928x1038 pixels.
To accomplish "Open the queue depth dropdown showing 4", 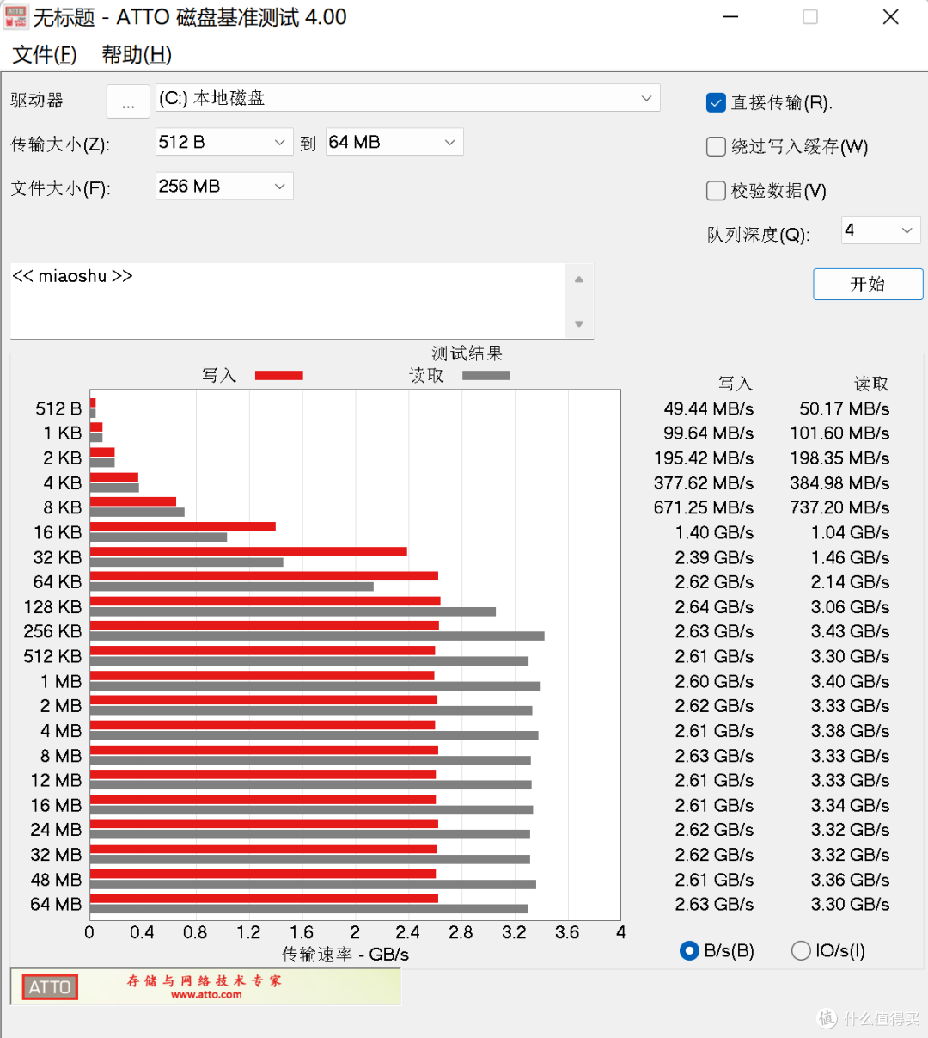I will coord(881,230).
